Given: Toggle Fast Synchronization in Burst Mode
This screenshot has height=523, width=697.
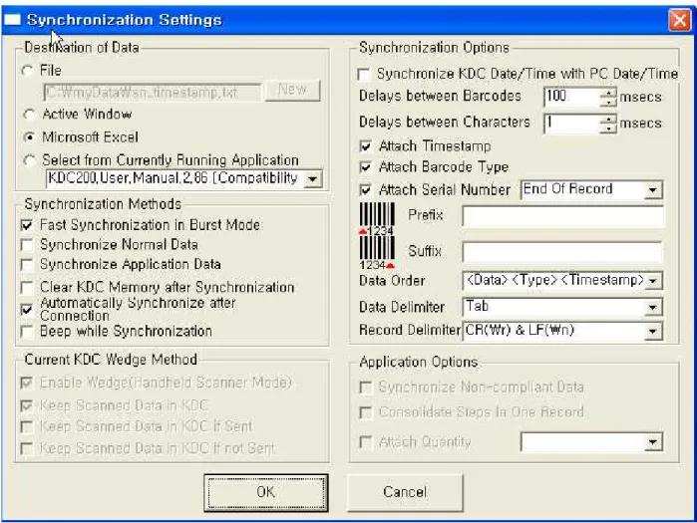Looking at the screenshot, I should (x=27, y=225).
